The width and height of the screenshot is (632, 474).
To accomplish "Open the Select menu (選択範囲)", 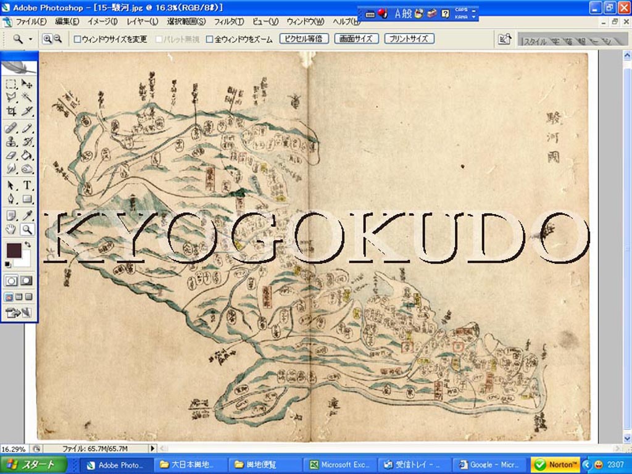I will (186, 22).
